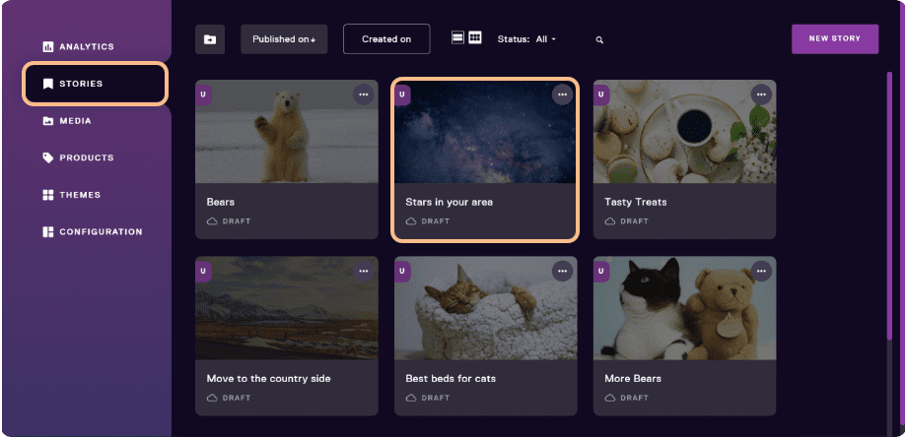The height and width of the screenshot is (437, 907).
Task: Click the purple vertical scrollbar
Action: pos(889,206)
